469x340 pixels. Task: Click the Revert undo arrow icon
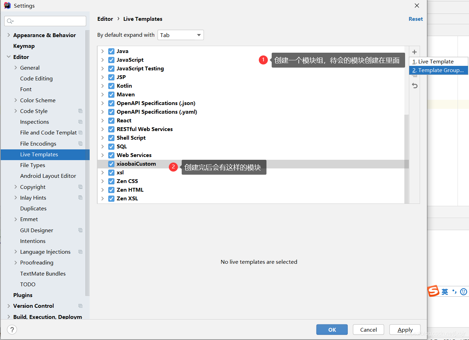pos(415,86)
